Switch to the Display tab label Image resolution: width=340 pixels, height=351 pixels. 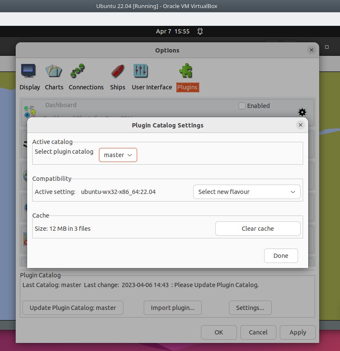point(30,87)
